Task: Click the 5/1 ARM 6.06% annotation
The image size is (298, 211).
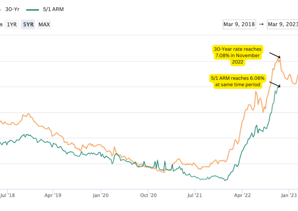Action: click(x=237, y=81)
